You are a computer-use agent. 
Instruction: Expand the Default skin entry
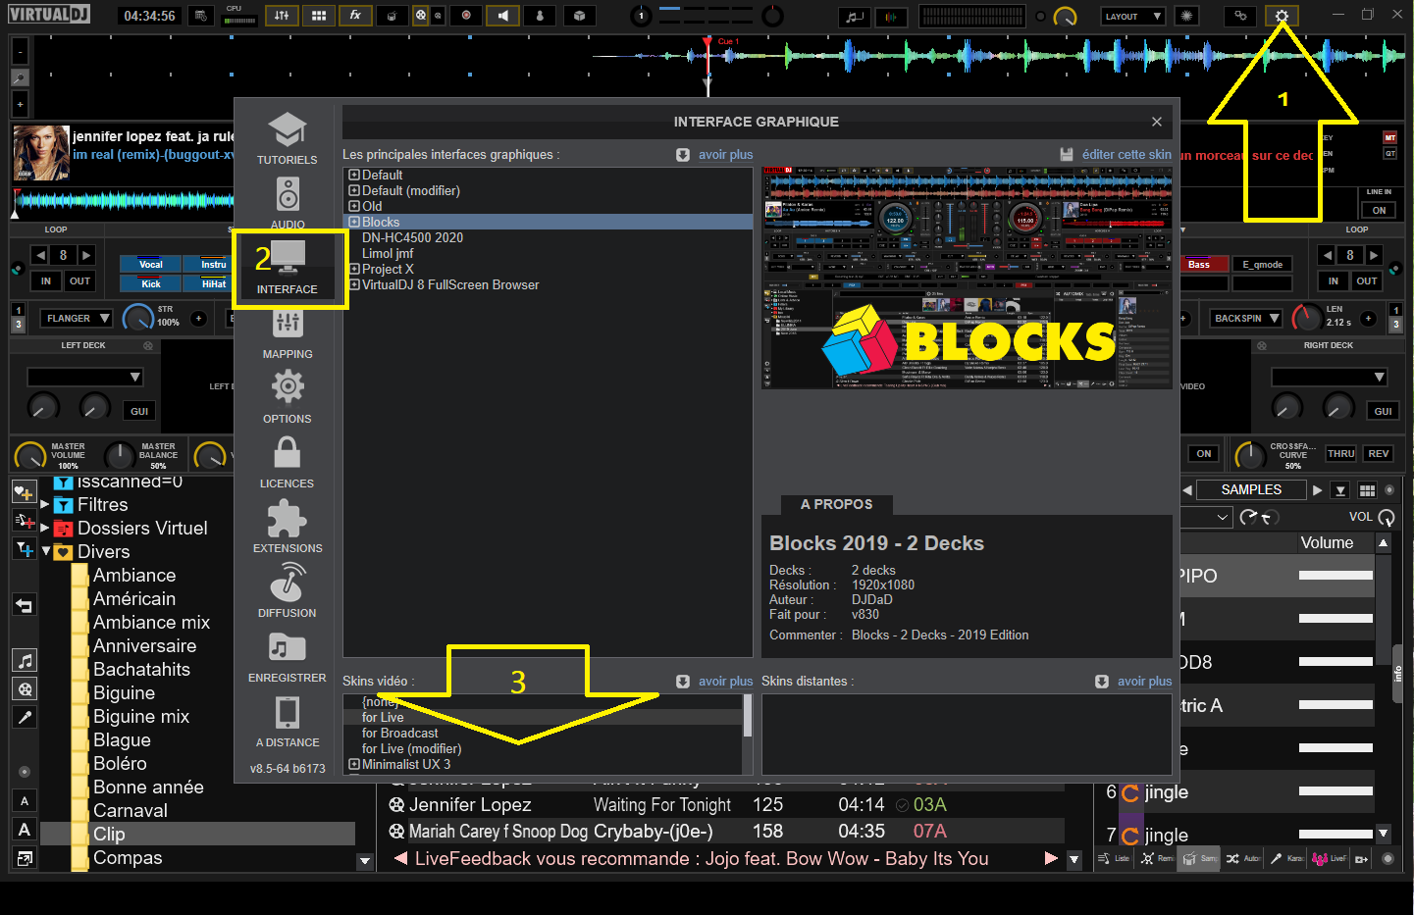[354, 176]
